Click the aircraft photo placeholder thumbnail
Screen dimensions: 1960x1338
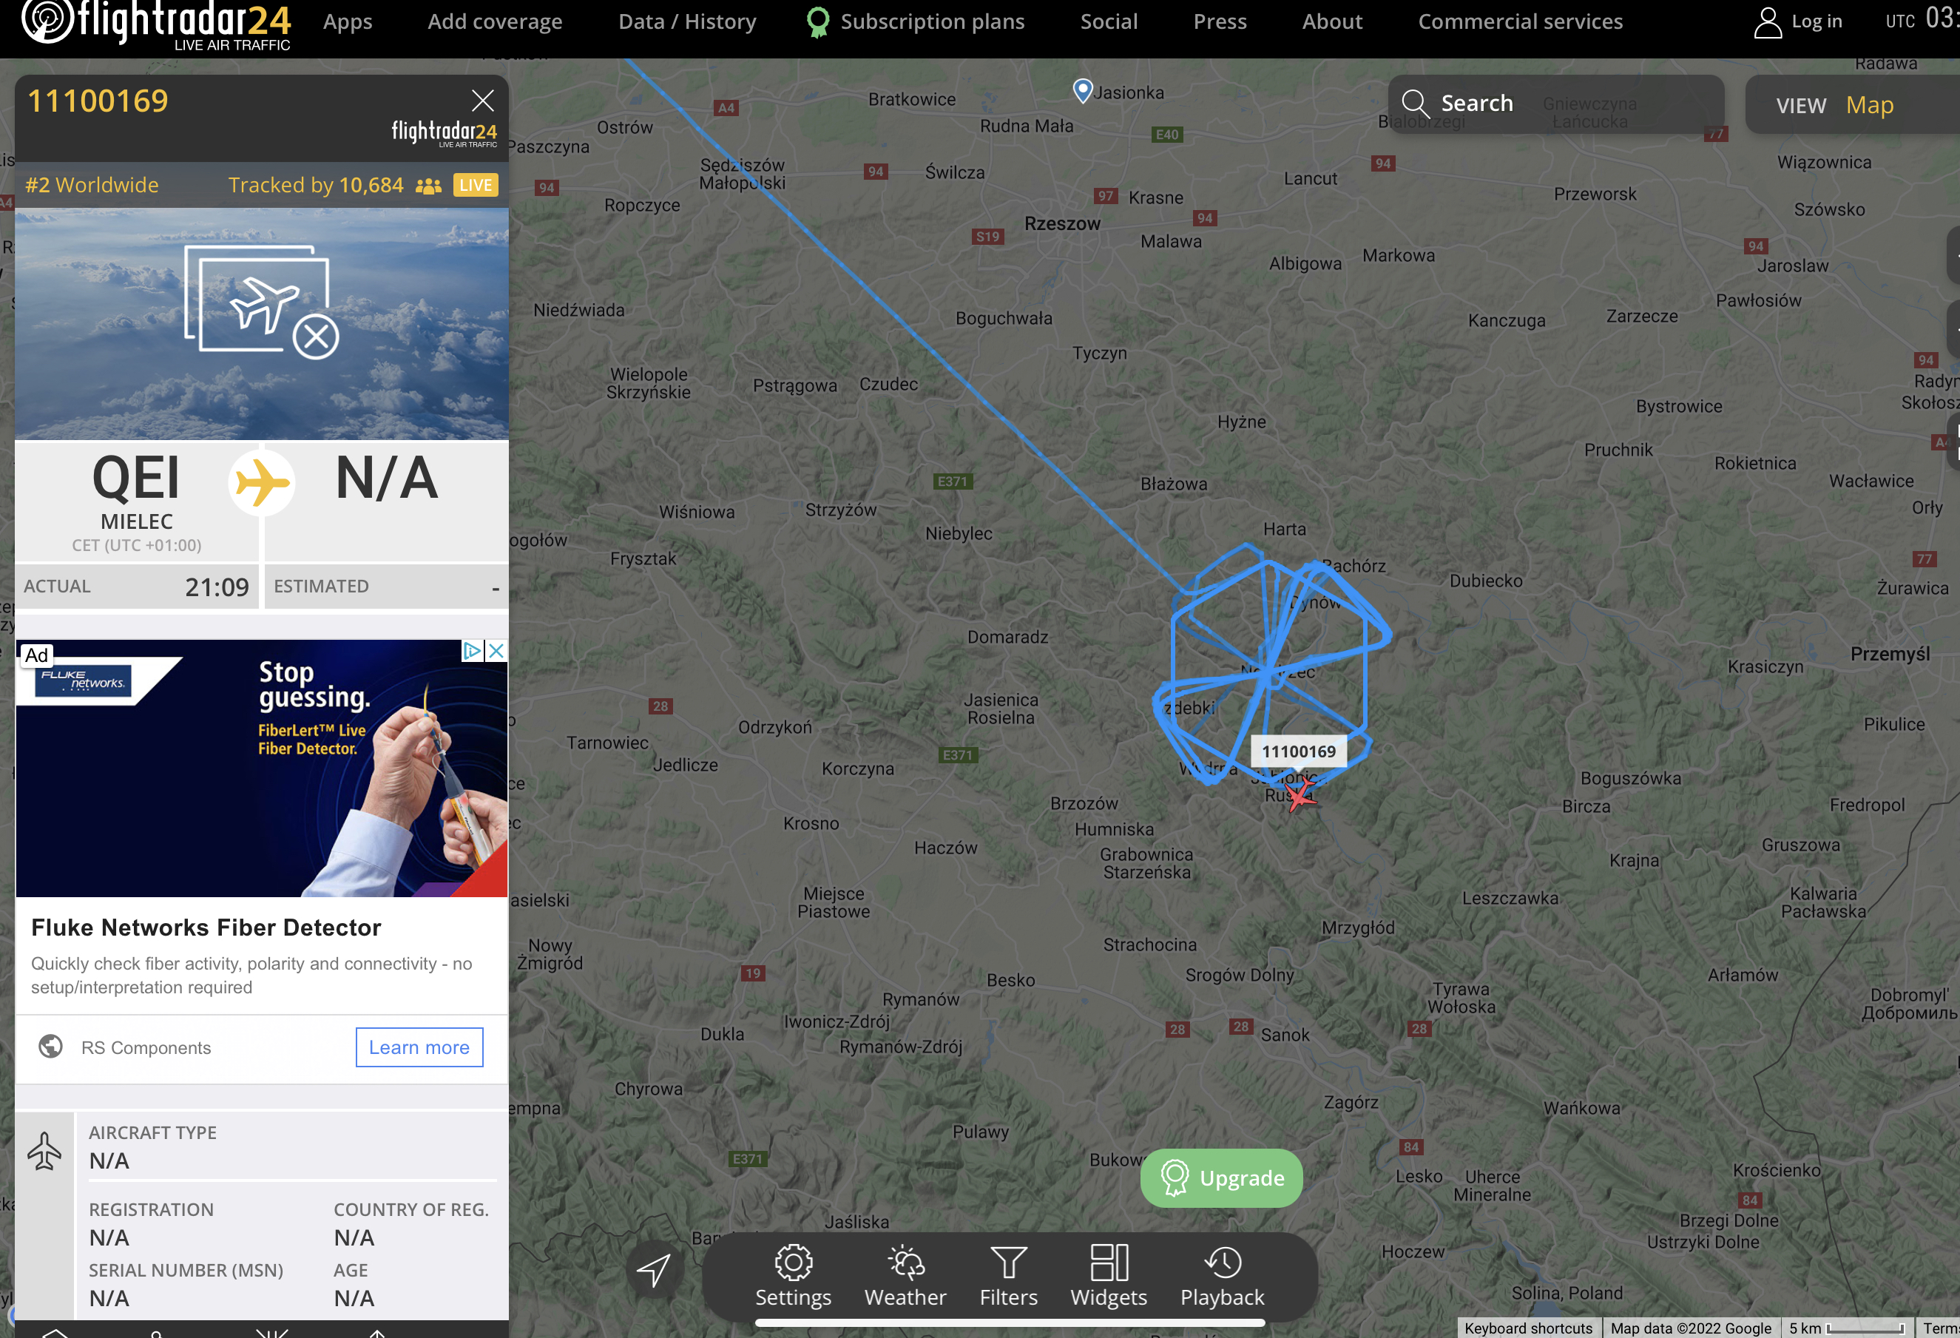tap(261, 324)
